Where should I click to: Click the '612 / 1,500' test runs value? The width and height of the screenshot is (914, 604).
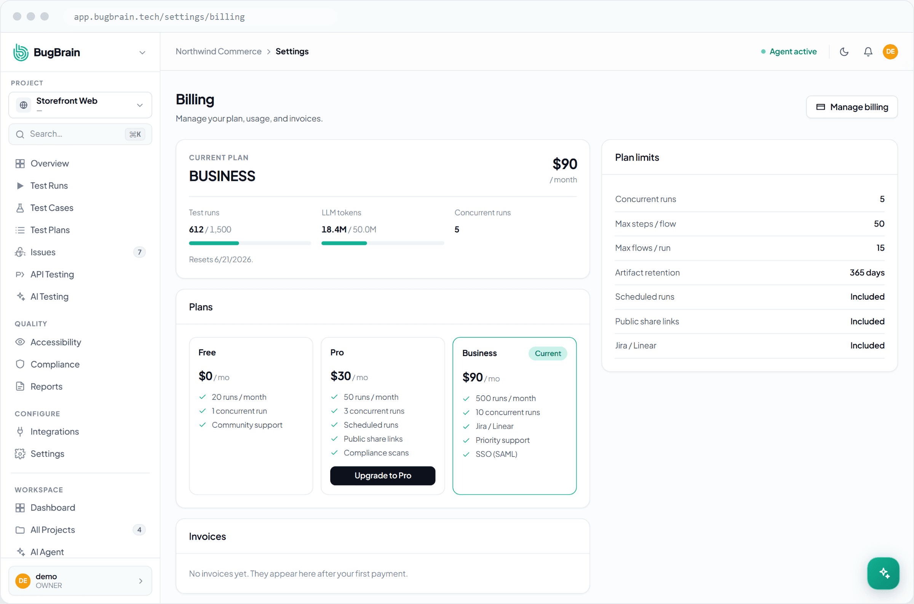click(x=210, y=229)
